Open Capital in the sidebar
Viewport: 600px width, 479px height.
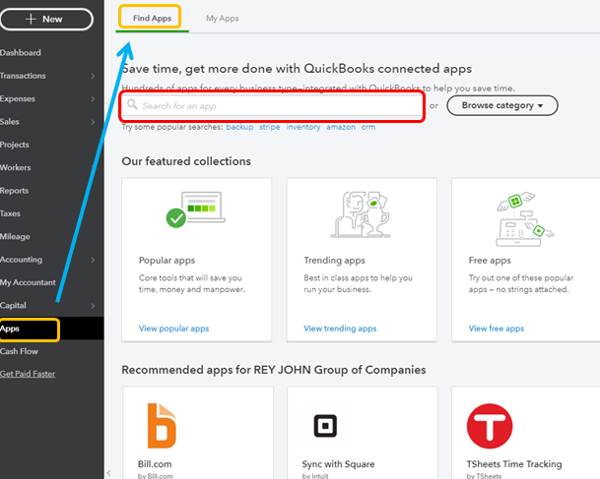[13, 305]
